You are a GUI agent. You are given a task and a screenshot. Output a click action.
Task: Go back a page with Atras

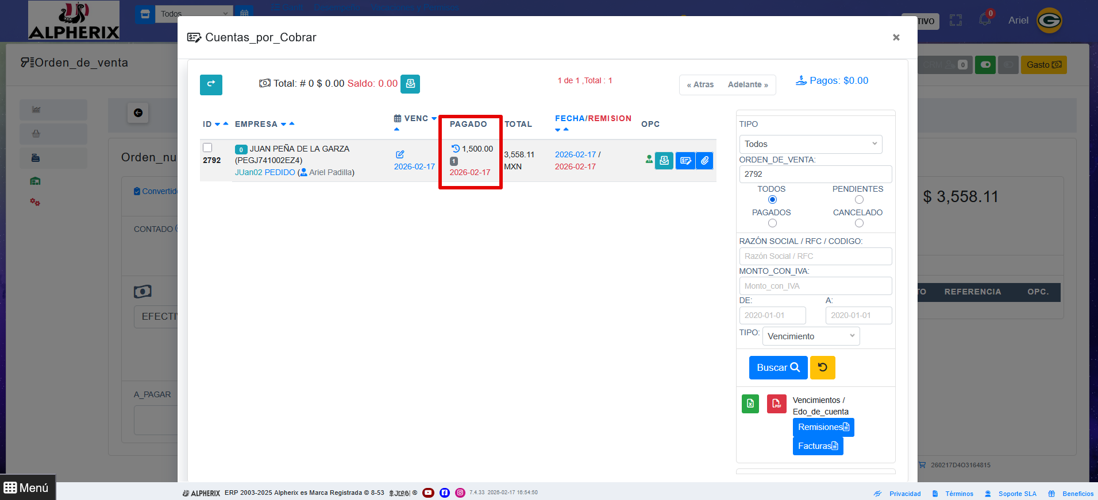coord(700,84)
